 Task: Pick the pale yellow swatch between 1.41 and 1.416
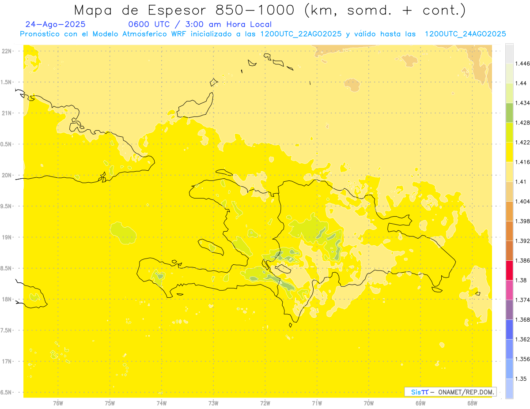509,172
